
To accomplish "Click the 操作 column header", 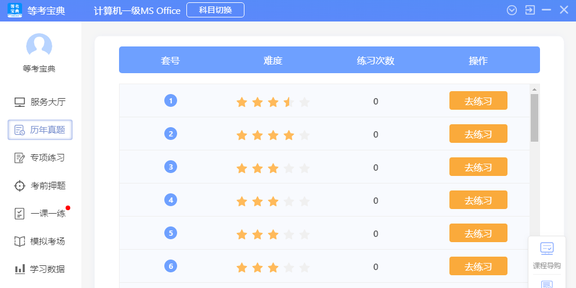I will click(478, 60).
